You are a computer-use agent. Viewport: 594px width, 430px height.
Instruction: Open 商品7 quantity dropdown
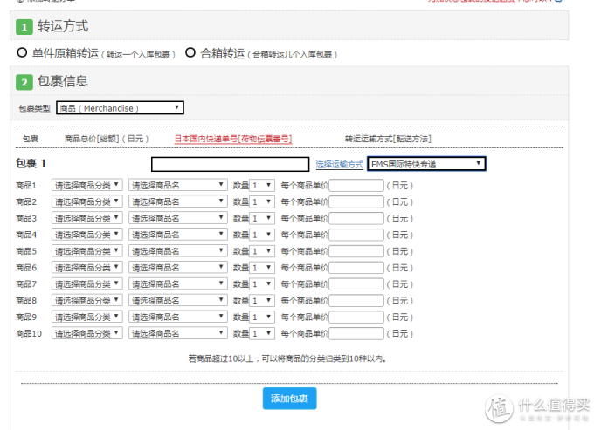pyautogui.click(x=262, y=283)
